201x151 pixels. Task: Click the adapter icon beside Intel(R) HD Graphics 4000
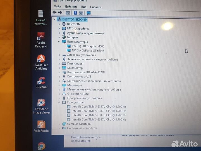coord(69,46)
